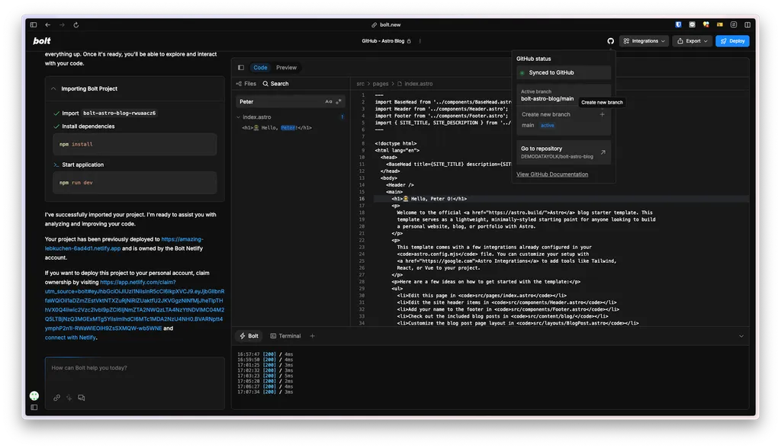Click code line 16 with Hello, Peter
The height and width of the screenshot is (448, 781).
tap(561, 199)
